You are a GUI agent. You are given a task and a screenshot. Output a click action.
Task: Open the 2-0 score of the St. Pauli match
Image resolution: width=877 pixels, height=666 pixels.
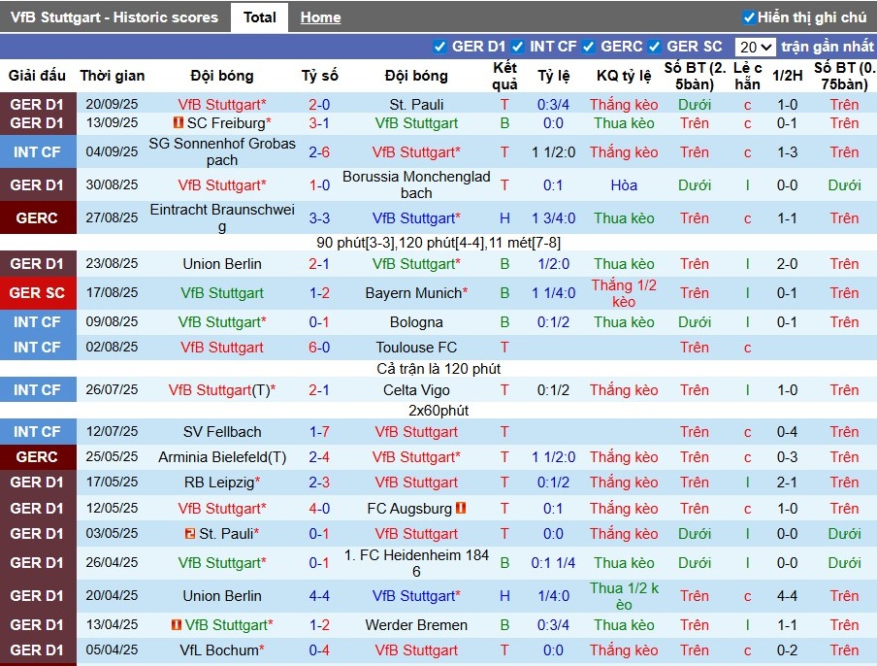pos(319,105)
